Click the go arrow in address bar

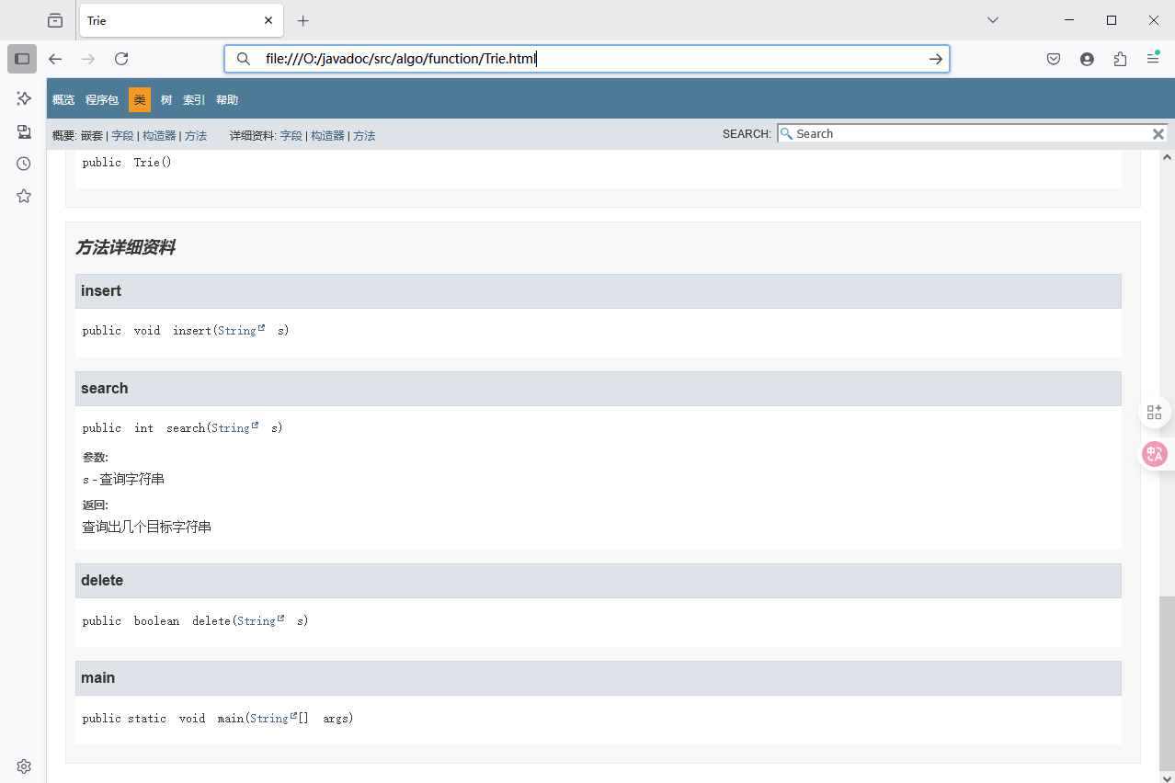935,59
